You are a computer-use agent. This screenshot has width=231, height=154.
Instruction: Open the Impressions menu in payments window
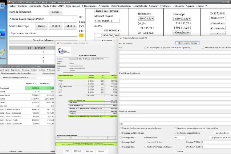[x=15, y=70]
